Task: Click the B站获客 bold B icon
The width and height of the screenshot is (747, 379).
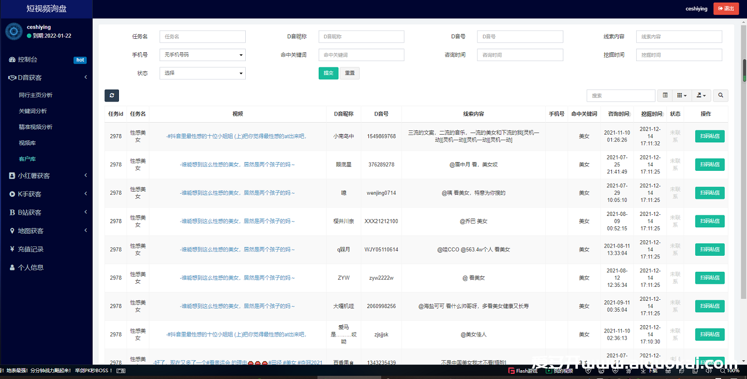Action: coord(12,212)
